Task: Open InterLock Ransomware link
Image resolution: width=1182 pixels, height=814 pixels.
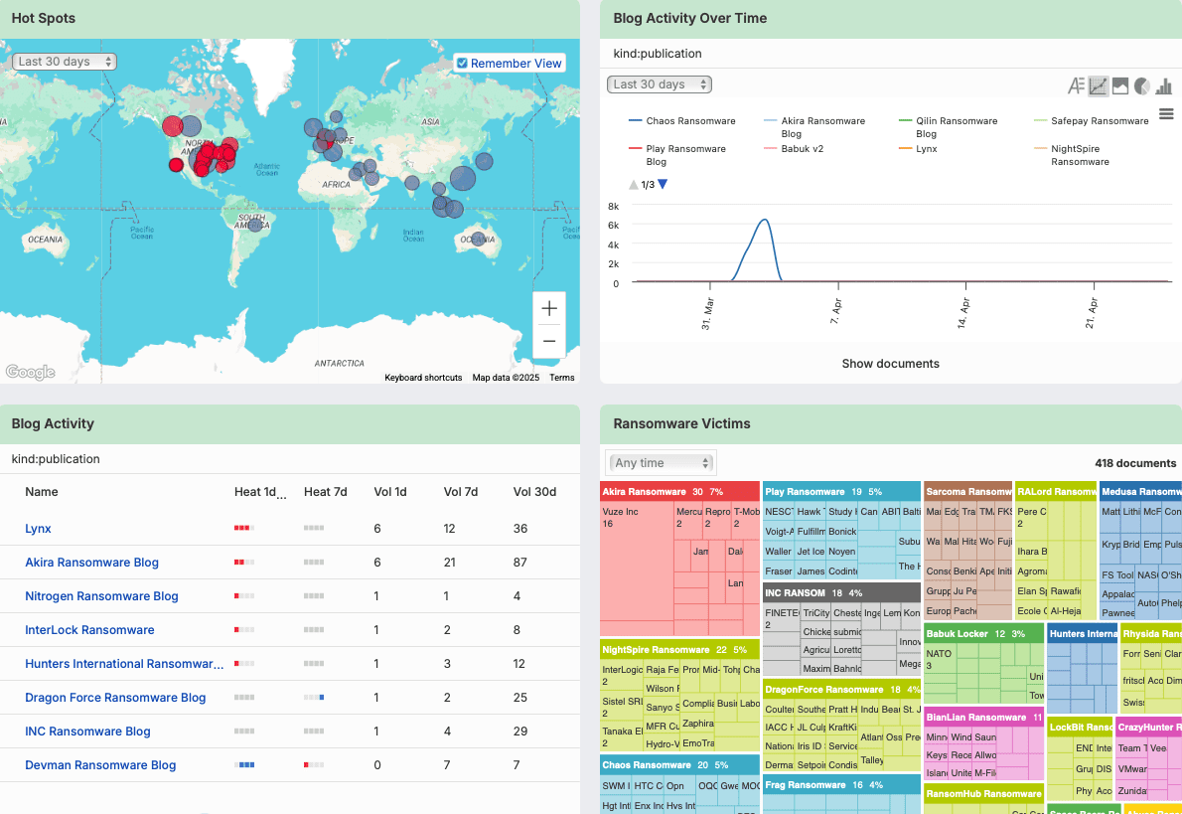Action: tap(89, 630)
